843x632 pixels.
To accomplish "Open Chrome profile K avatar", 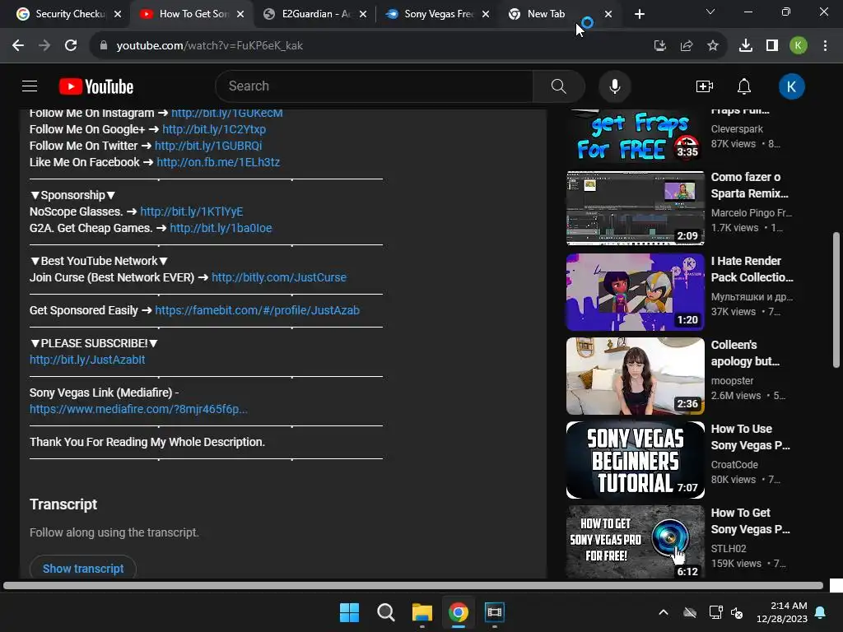I will pyautogui.click(x=799, y=46).
